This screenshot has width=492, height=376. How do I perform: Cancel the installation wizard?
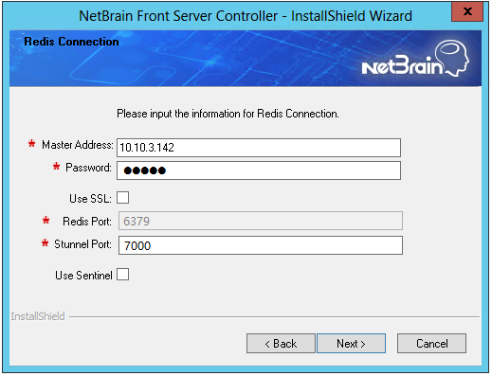click(x=431, y=343)
